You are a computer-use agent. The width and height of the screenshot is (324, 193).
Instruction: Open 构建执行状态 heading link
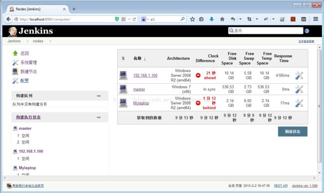click(x=28, y=117)
